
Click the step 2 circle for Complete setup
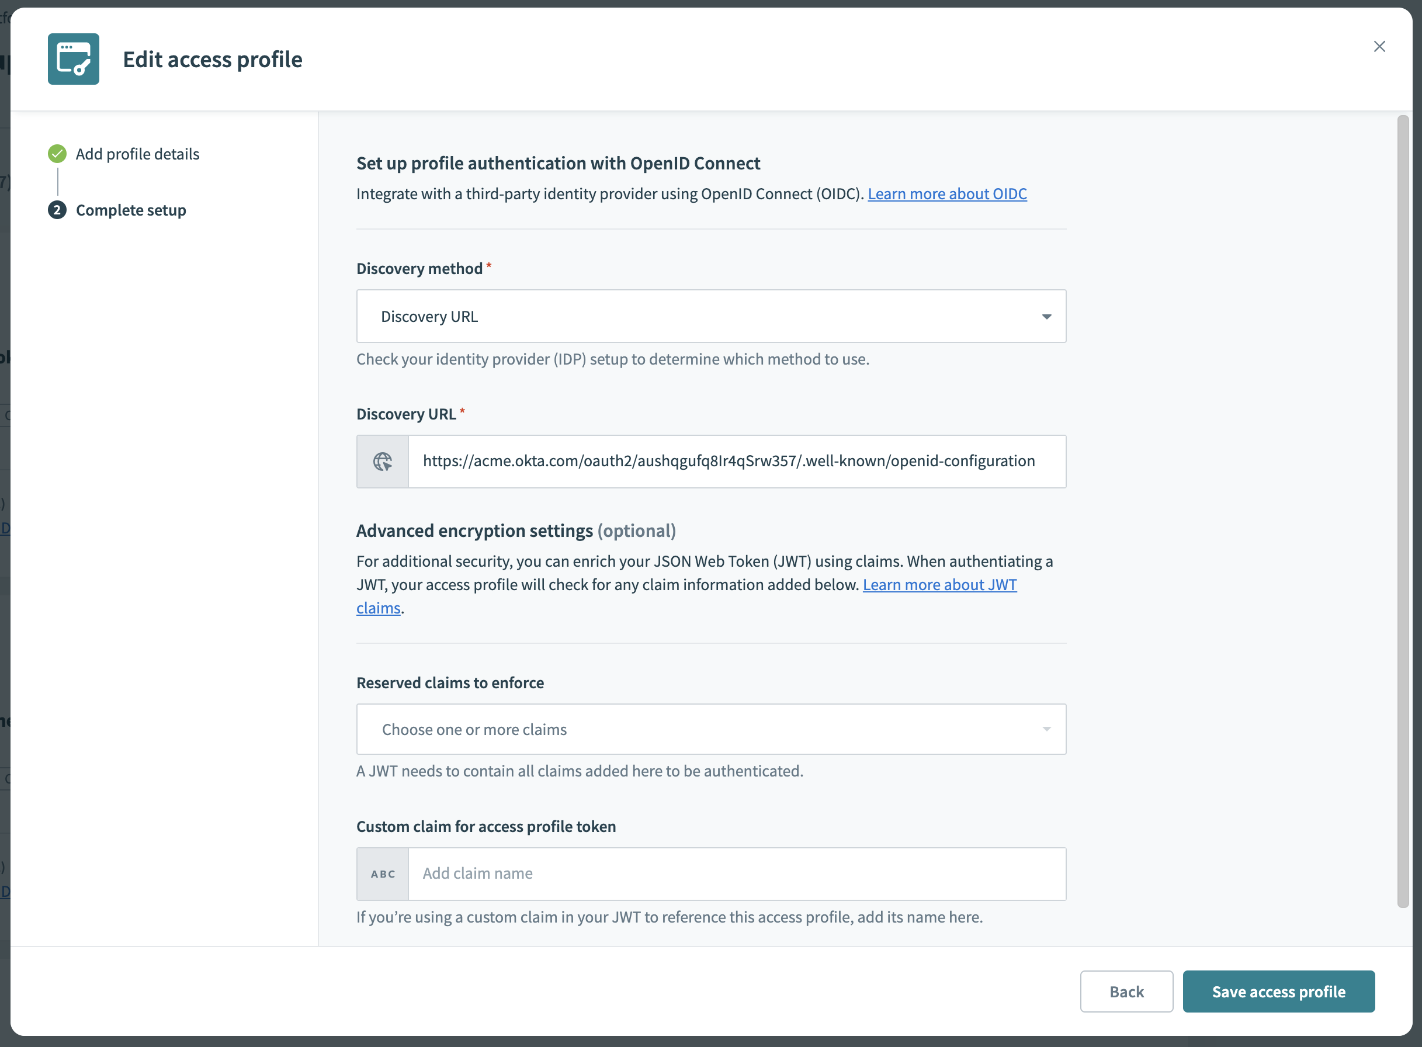point(58,210)
